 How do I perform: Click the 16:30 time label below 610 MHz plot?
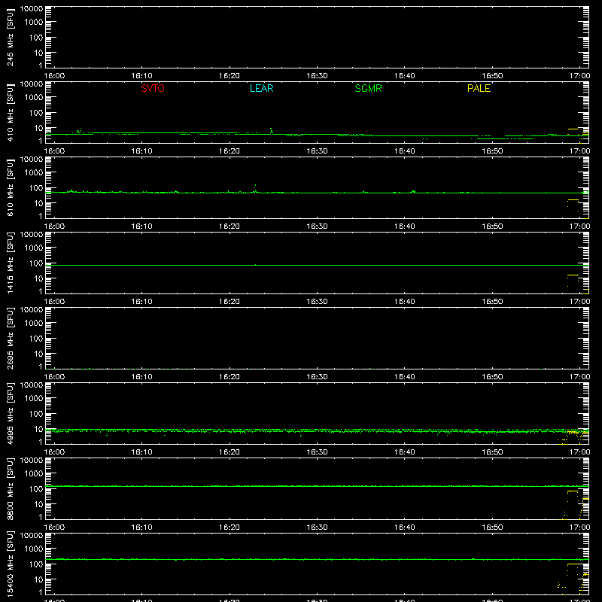317,227
